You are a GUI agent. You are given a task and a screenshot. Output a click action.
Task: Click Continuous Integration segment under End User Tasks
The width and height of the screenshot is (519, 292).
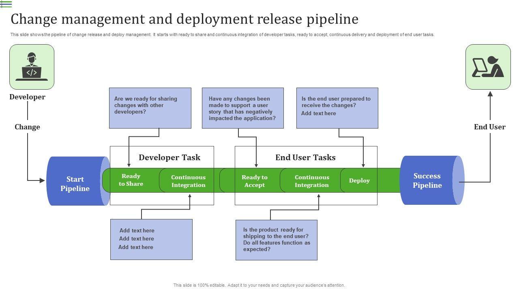[311, 181]
